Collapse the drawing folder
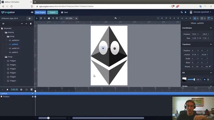The image size is (214, 120). [6, 32]
